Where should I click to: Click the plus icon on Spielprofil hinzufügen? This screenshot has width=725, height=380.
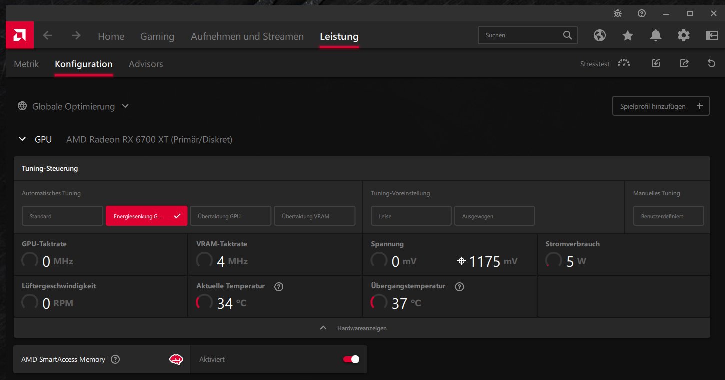pos(699,106)
